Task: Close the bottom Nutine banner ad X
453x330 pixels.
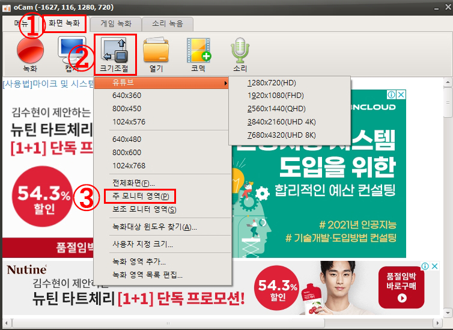Action: pyautogui.click(x=434, y=266)
